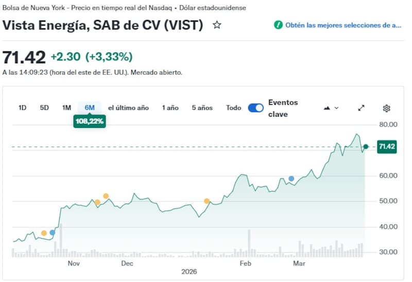The height and width of the screenshot is (282, 412).
Task: Open chart type dropdown arrow
Action: [337, 108]
